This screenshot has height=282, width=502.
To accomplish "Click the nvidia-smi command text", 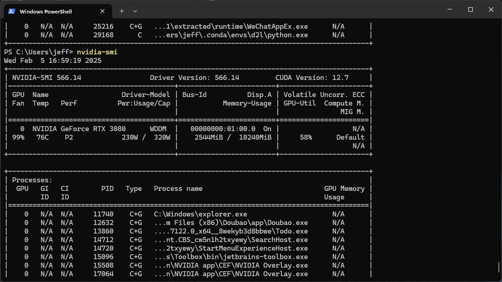I will tap(97, 52).
